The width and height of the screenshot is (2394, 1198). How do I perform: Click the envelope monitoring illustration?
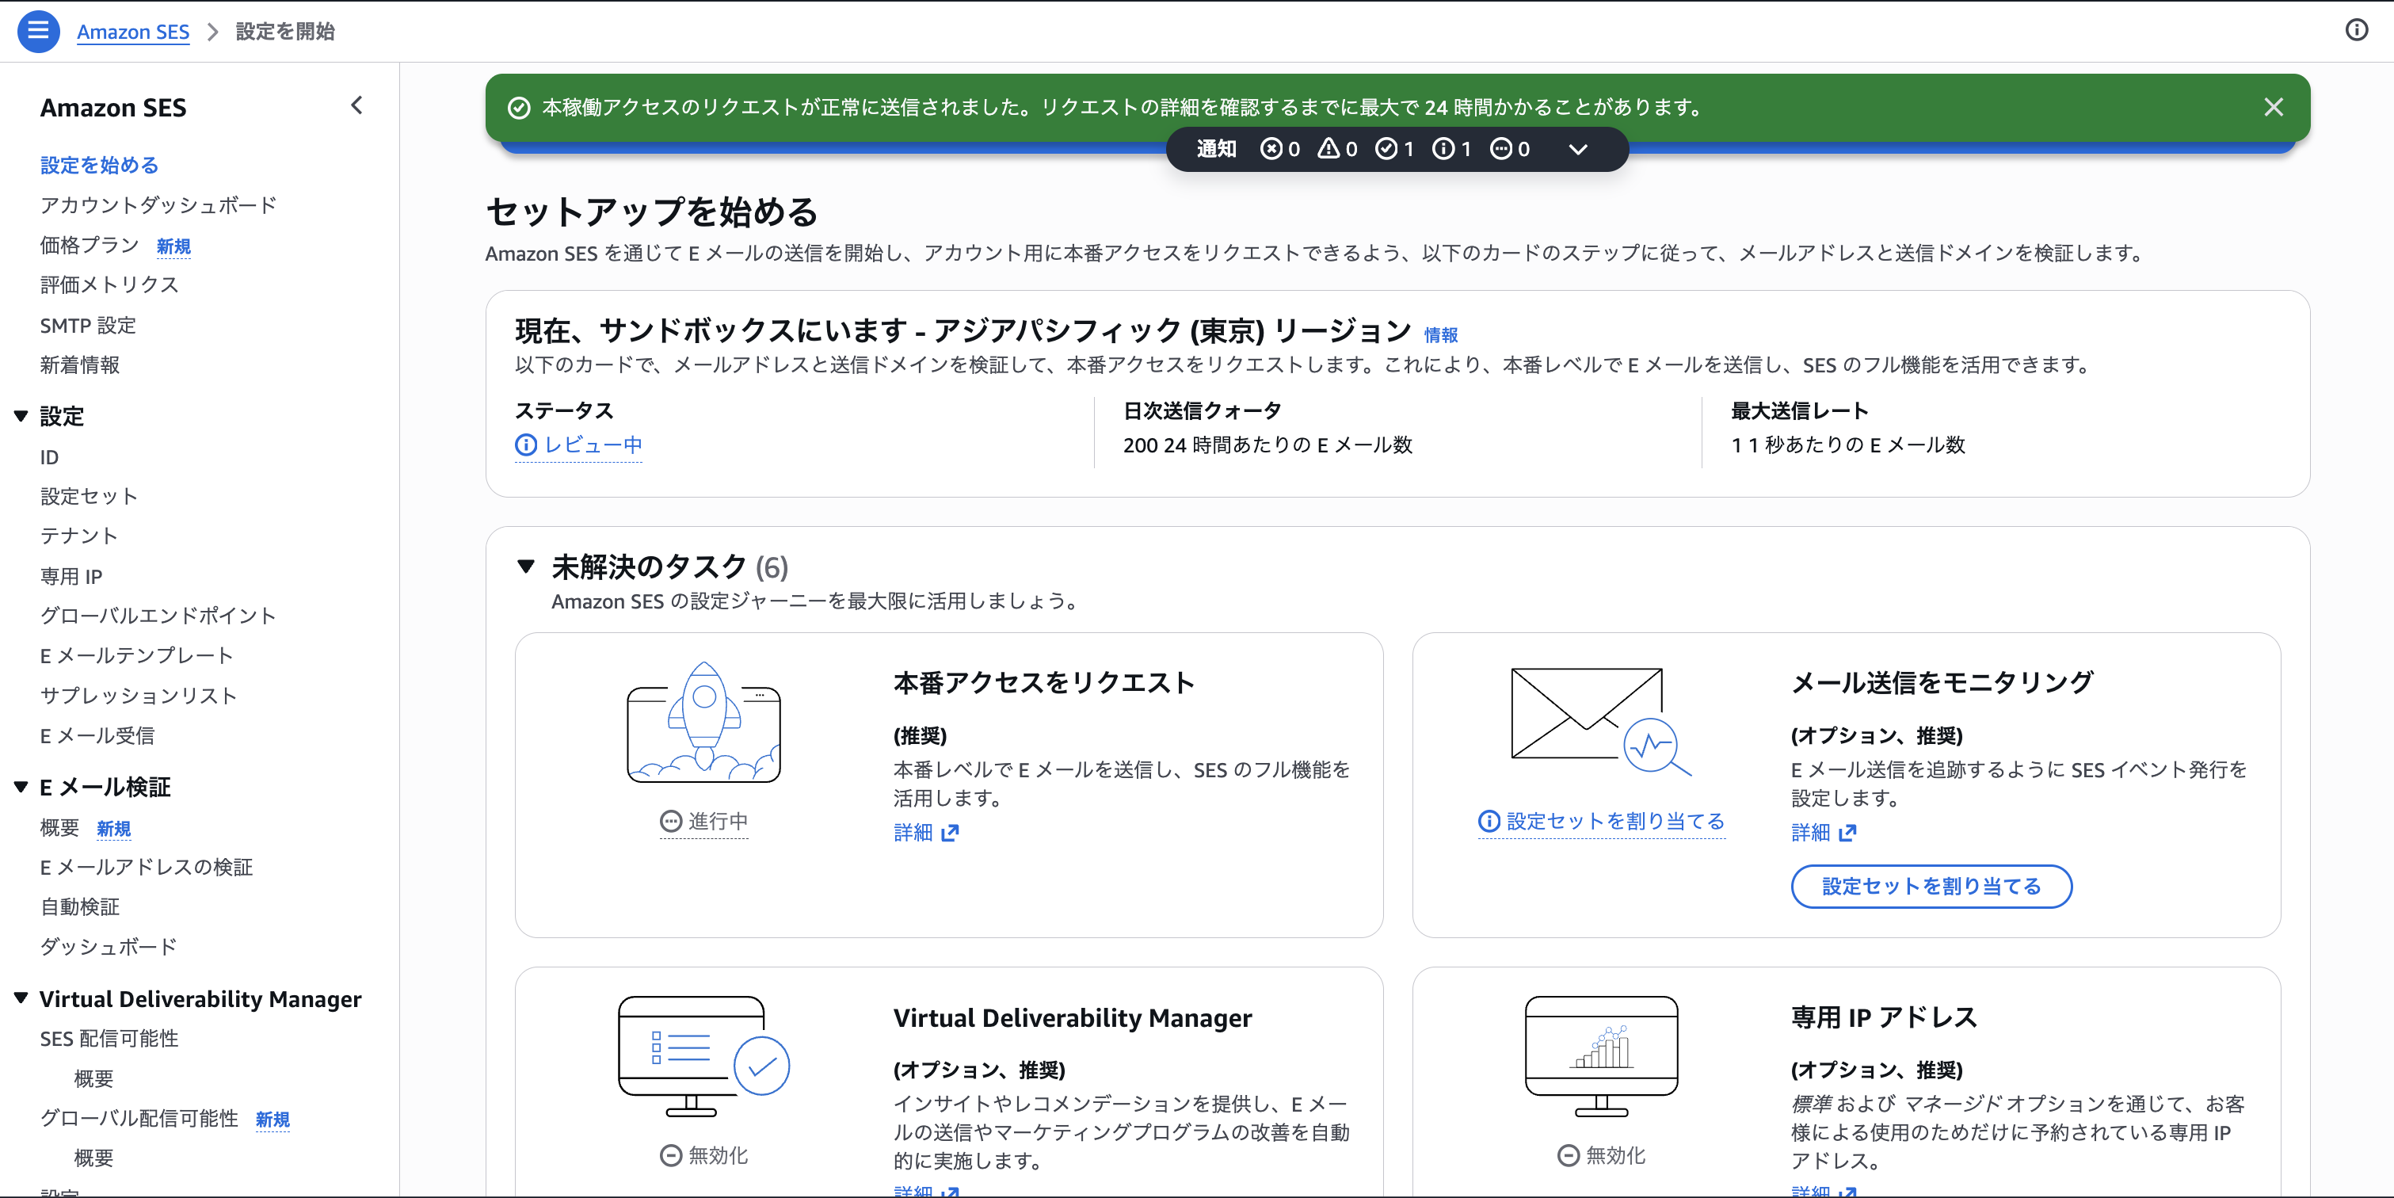pos(1601,722)
